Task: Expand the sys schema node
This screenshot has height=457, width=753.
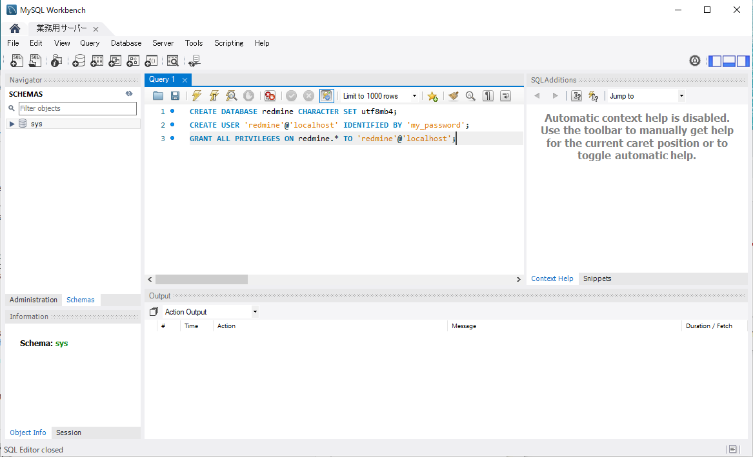Action: [x=11, y=123]
